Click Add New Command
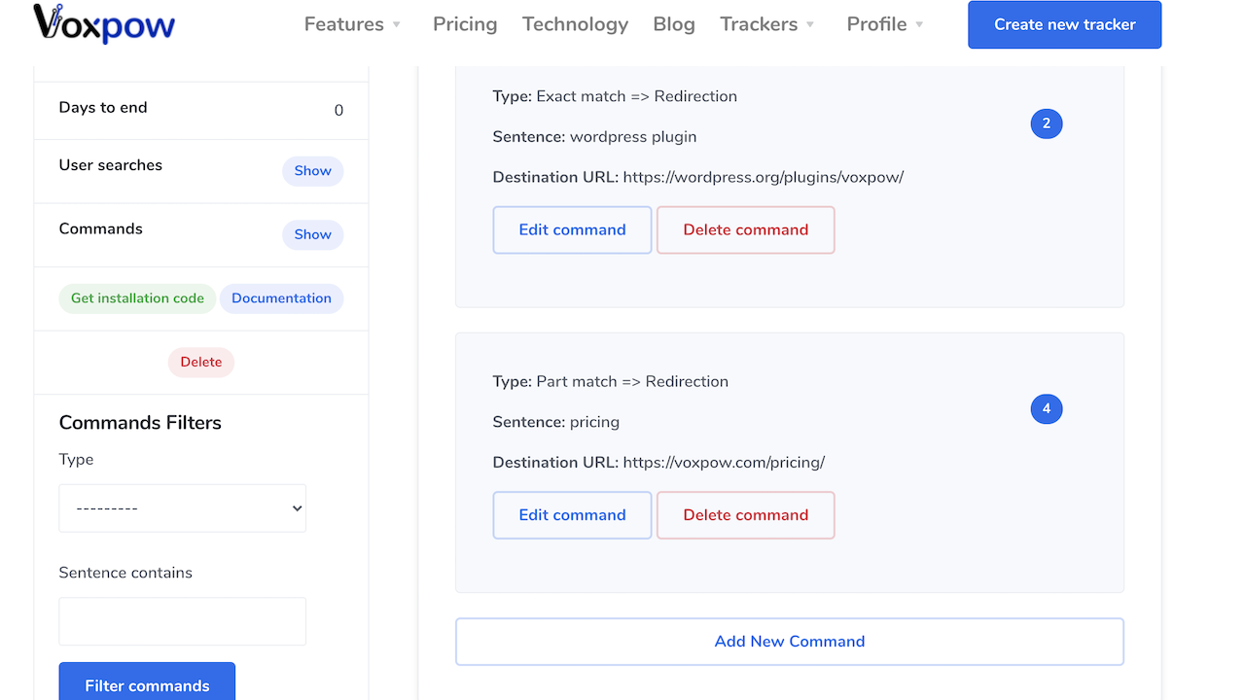This screenshot has width=1245, height=700. pos(789,642)
